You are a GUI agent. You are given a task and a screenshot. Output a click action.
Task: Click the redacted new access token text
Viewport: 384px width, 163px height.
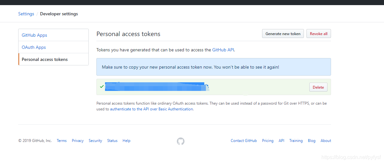(x=155, y=87)
